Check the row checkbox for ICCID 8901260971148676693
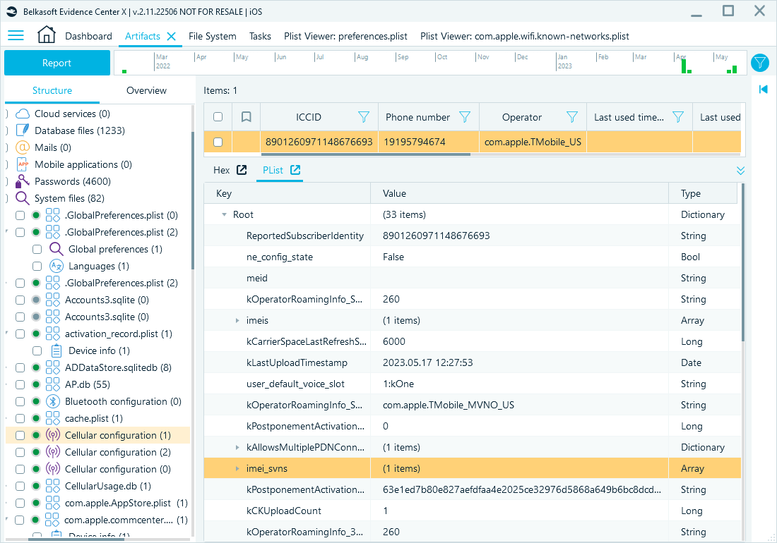The height and width of the screenshot is (543, 777). pos(218,142)
